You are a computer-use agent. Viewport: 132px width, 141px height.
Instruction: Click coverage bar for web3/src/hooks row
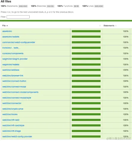[86, 114]
